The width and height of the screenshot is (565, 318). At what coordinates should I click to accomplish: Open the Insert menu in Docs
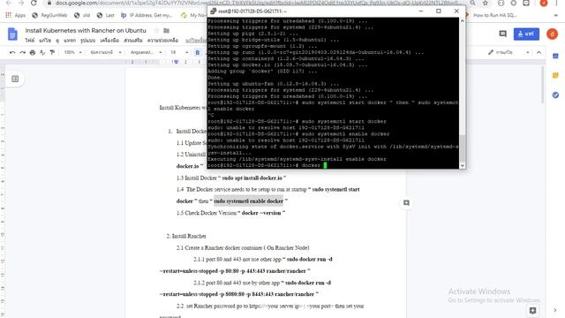70,41
